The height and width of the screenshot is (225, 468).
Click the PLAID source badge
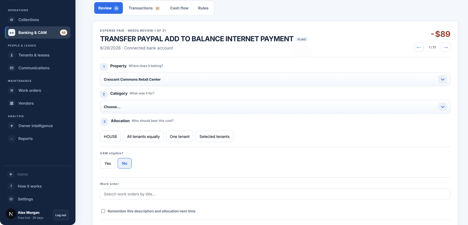tap(301, 39)
